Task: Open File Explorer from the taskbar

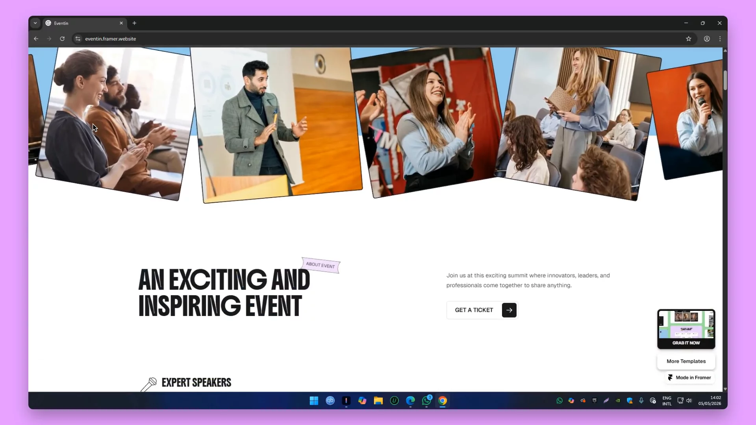Action: (x=378, y=401)
